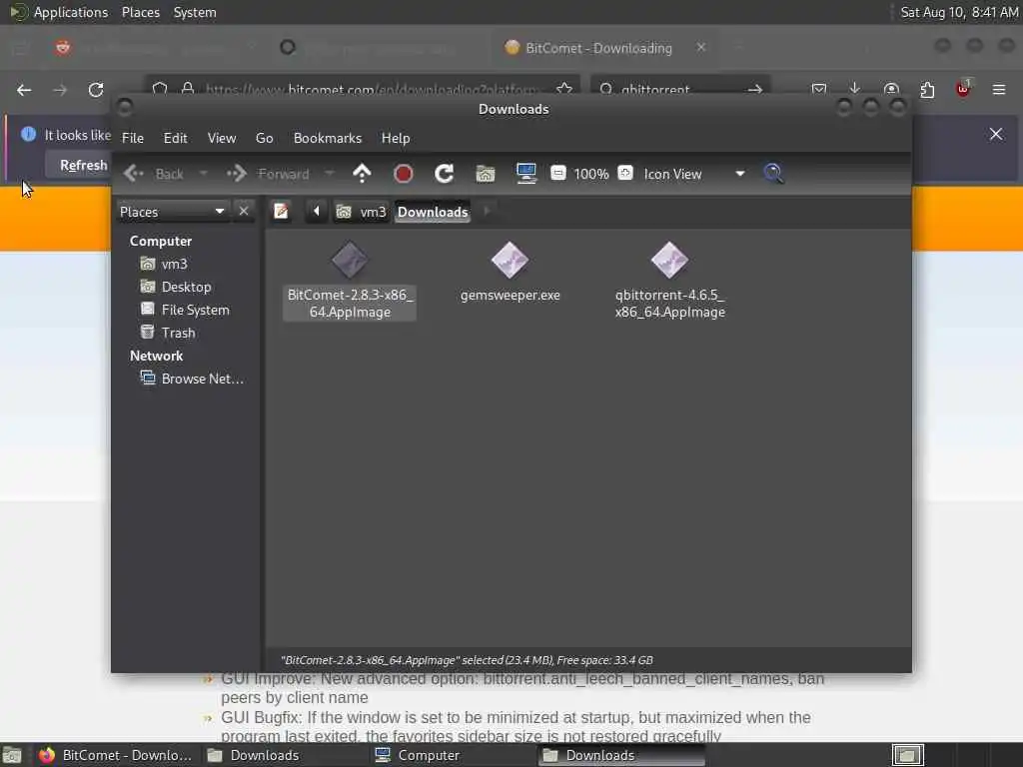Open the Firefox downloads arrow icon

855,89
